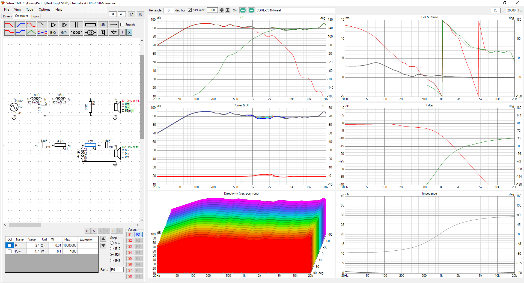
Task: Select the red low-pass filter block tool
Action: (9, 25)
